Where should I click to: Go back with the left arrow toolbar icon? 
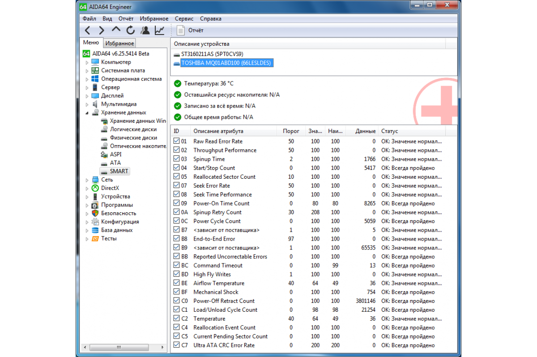tap(88, 30)
